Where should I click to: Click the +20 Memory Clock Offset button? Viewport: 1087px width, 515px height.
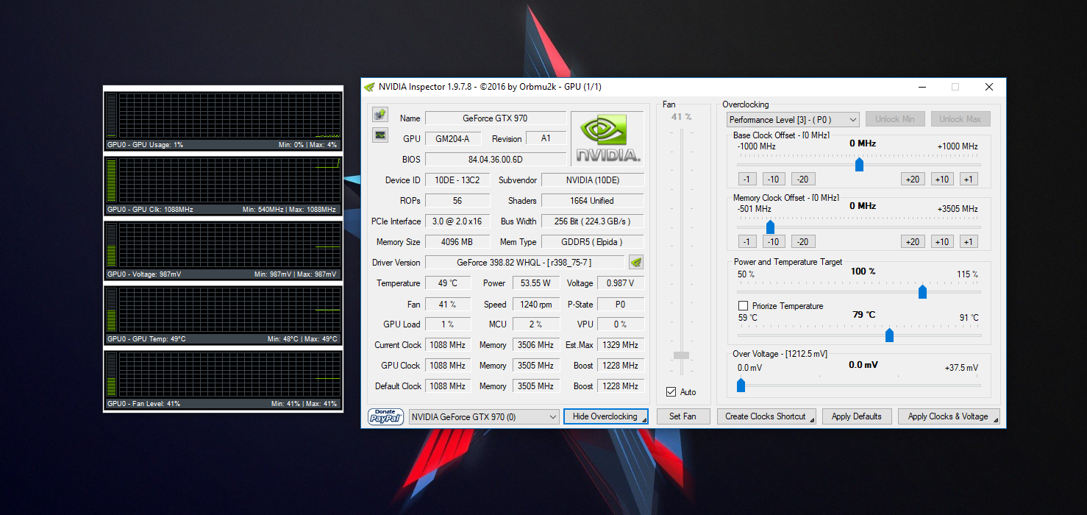(x=913, y=241)
